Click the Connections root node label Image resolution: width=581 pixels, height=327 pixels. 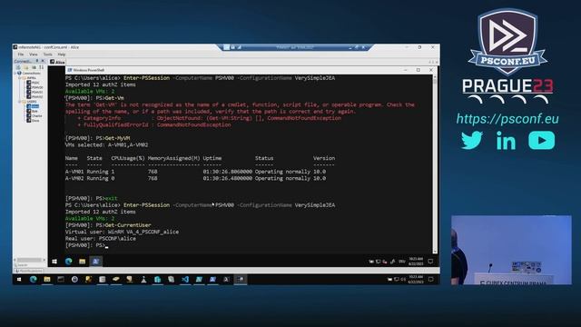pos(31,73)
